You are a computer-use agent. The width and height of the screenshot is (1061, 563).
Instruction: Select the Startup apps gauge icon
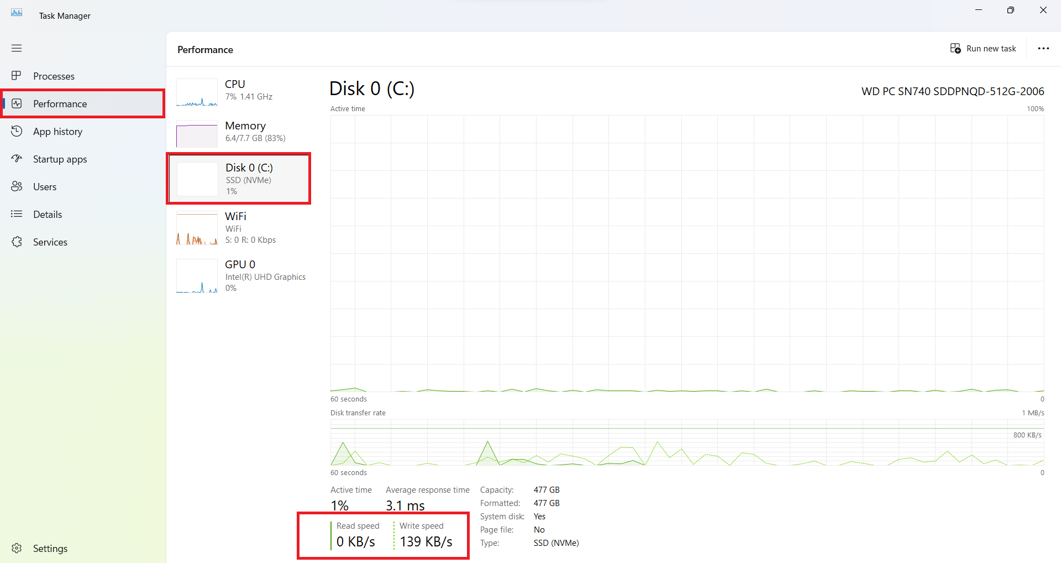(17, 159)
